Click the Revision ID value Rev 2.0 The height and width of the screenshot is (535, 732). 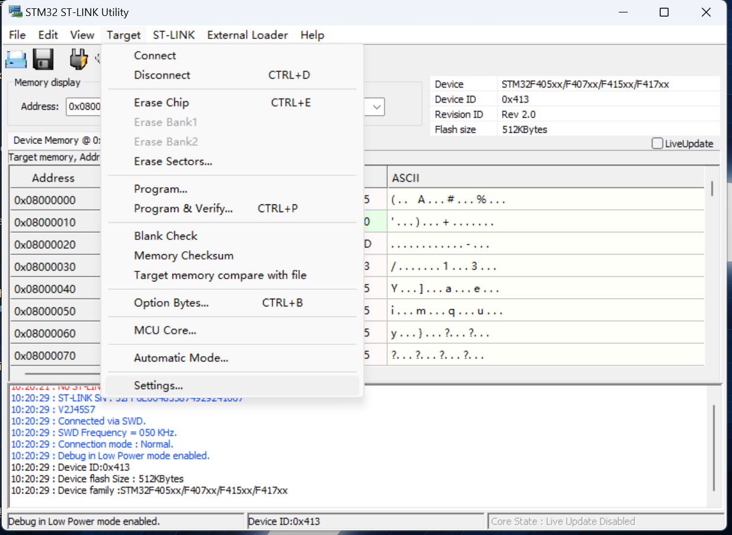(x=519, y=114)
